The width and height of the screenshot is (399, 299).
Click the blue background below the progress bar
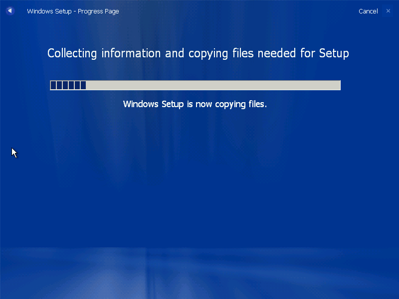click(199, 174)
